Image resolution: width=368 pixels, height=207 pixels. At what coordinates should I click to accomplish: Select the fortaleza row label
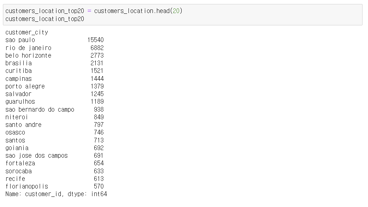point(20,163)
